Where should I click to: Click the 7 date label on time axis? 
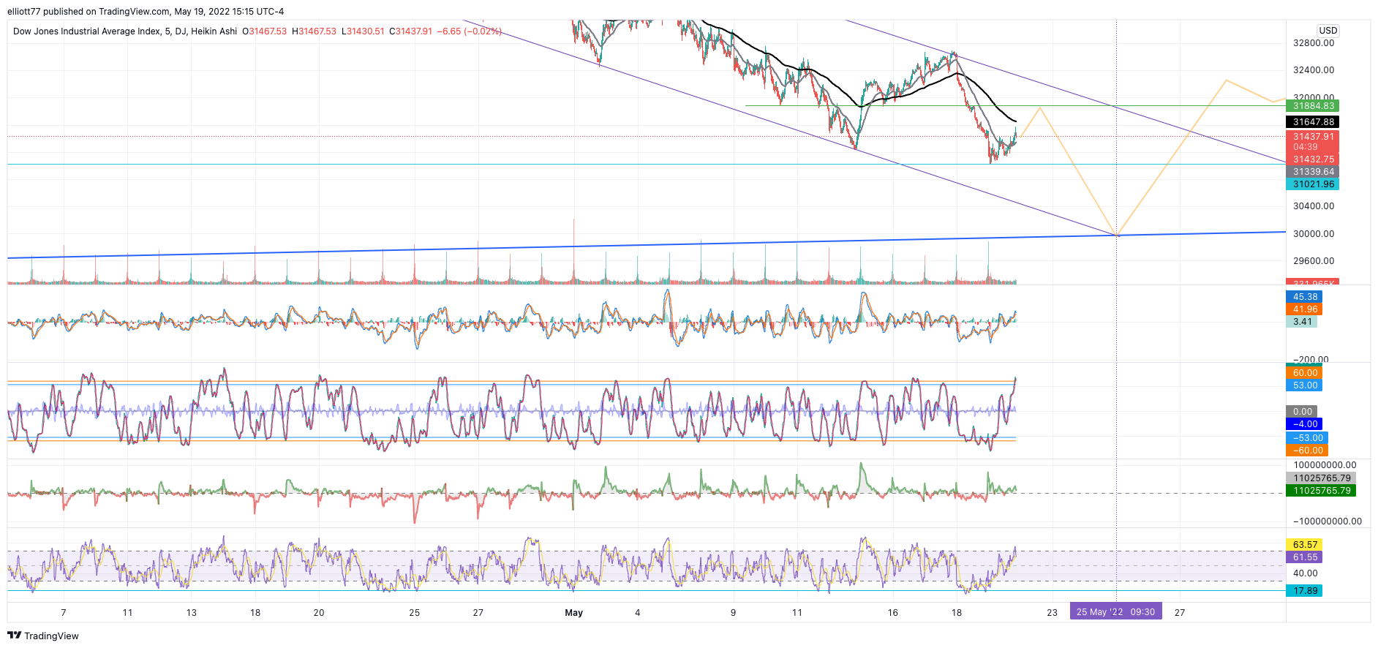64,613
